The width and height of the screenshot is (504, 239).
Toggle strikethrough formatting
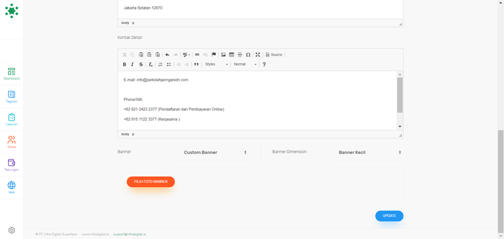point(140,64)
